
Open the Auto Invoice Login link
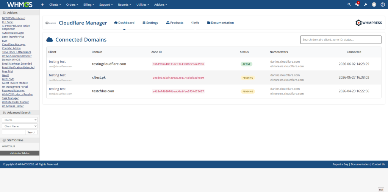pos(13,33)
